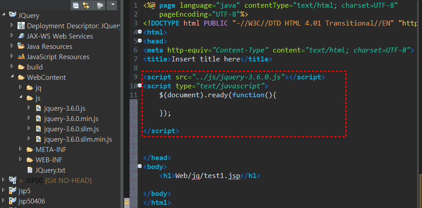Image resolution: width=422 pixels, height=208 pixels.
Task: Click the jquery-3.6.0.slim.min.js file icon
Action: click(39, 139)
